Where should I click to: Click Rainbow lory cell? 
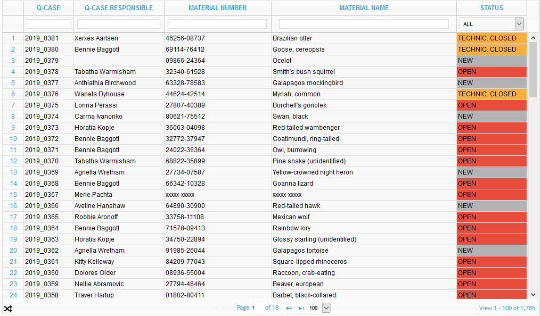pos(364,228)
